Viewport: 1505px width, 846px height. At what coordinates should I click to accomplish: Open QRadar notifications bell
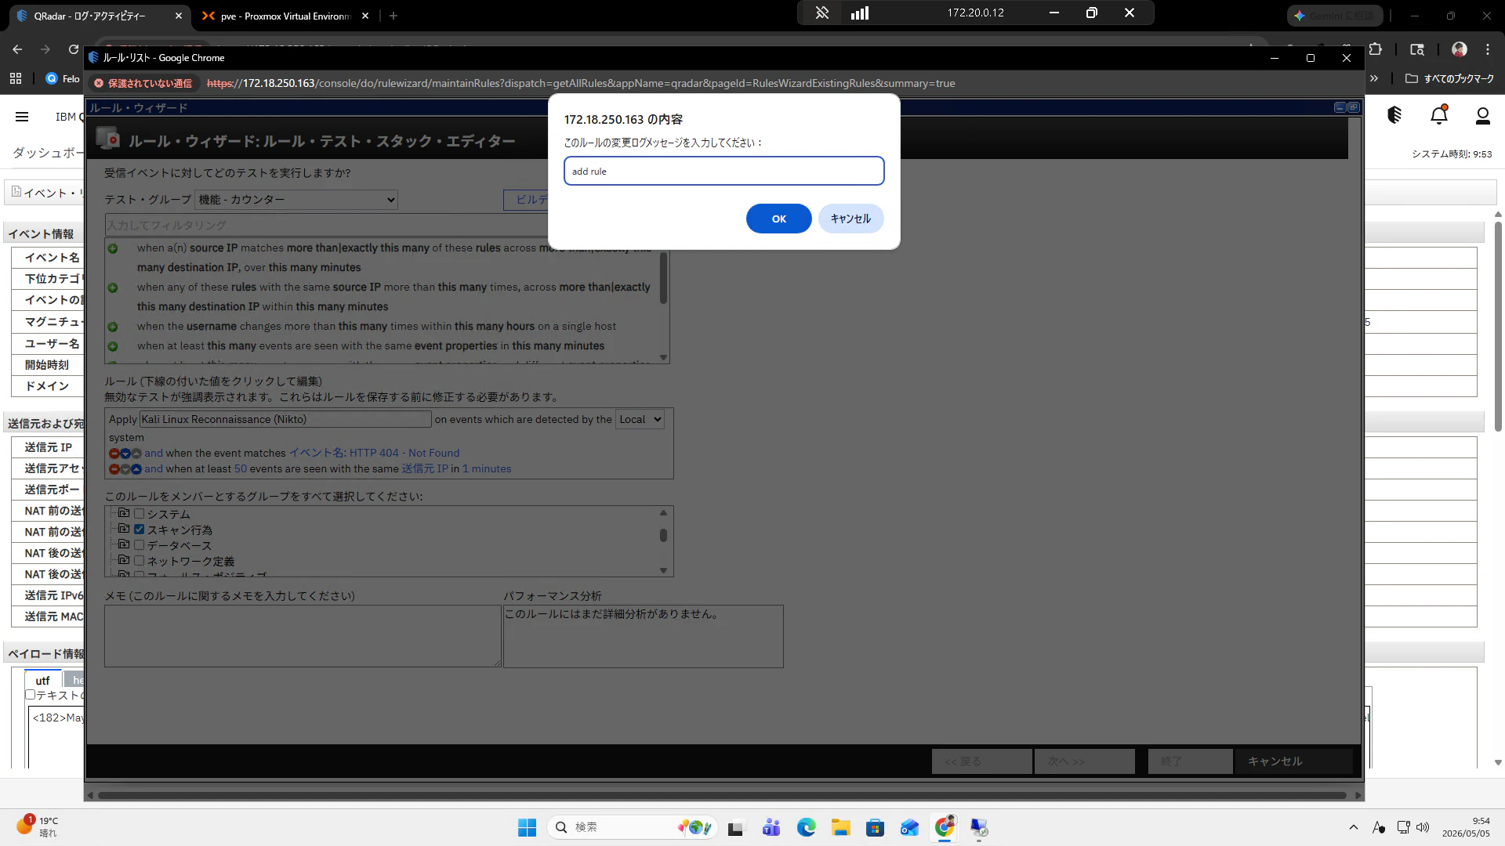pyautogui.click(x=1439, y=116)
